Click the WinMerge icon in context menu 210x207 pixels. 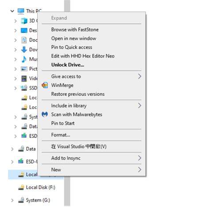click(x=45, y=85)
